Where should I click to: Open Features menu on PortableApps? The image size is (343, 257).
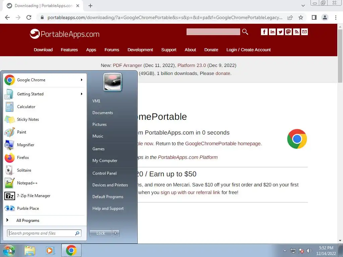tap(69, 50)
